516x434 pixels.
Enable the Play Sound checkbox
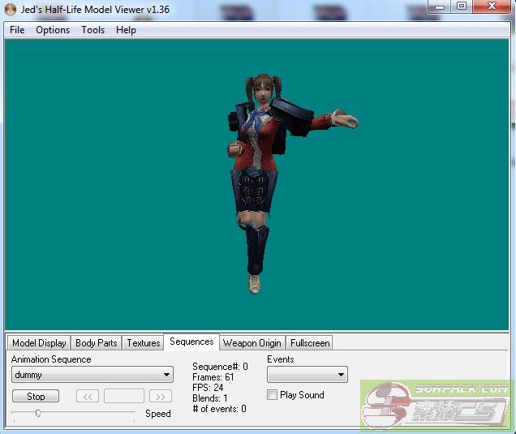click(273, 395)
